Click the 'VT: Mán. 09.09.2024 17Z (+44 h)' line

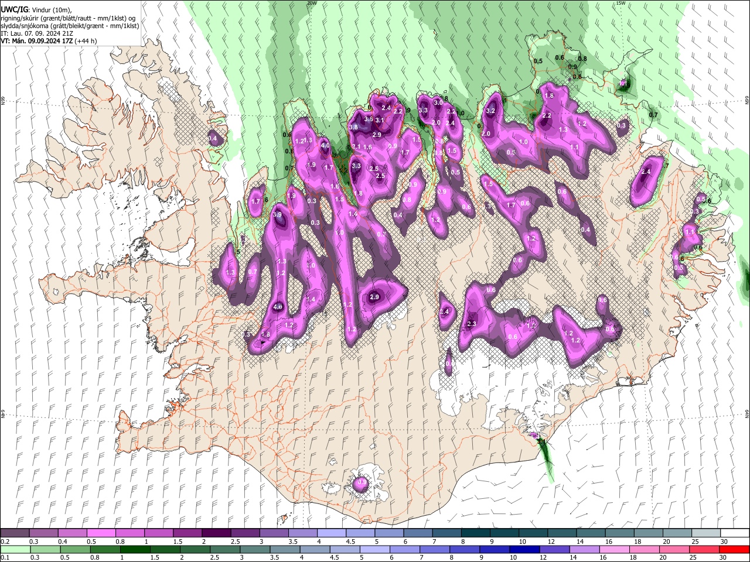[x=49, y=41]
